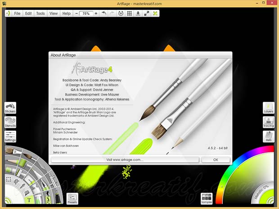The image size is (279, 209).
Task: Activate the Text tool (T)
Action: (29, 200)
